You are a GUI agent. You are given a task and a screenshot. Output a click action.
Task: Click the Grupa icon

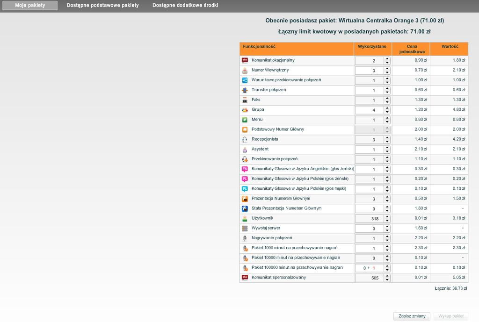[x=245, y=110]
